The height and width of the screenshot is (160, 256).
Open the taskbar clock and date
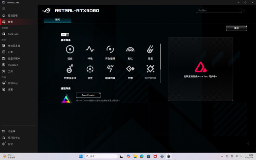click(249, 156)
